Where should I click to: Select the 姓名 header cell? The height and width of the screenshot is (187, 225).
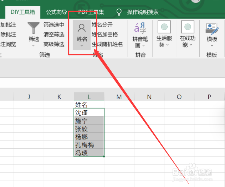pos(89,104)
